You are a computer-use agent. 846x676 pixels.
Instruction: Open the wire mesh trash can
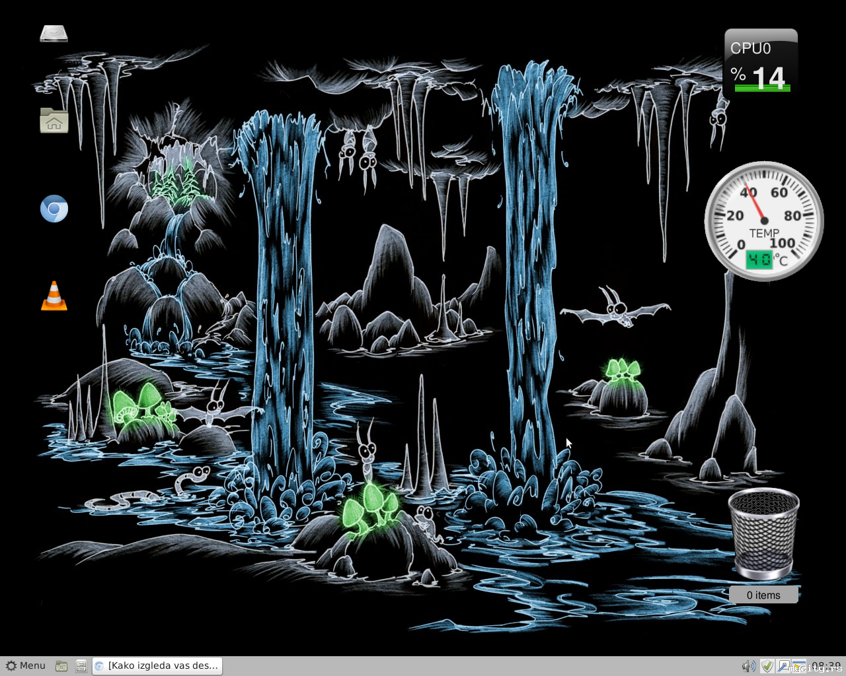(x=763, y=533)
